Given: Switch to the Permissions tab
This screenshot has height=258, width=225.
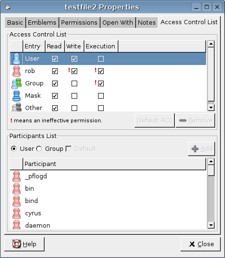Looking at the screenshot, I should [79, 23].
